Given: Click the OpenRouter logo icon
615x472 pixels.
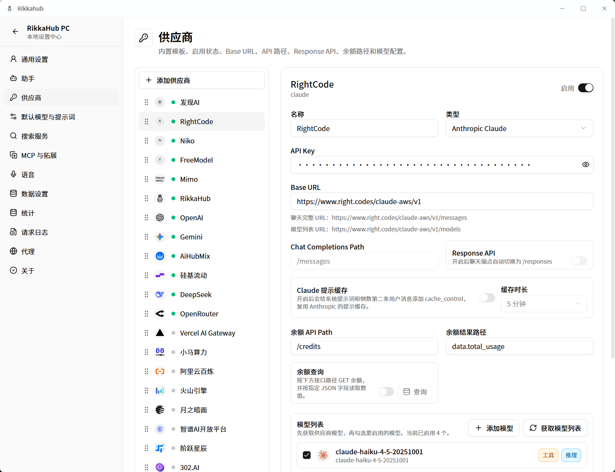Looking at the screenshot, I should tap(160, 314).
